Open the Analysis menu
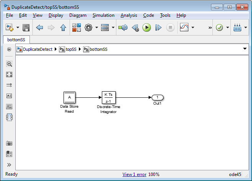Screen dimensions: 252x181 pyautogui.click(x=129, y=15)
